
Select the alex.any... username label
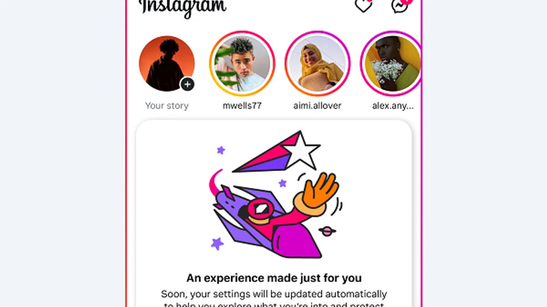pyautogui.click(x=392, y=106)
